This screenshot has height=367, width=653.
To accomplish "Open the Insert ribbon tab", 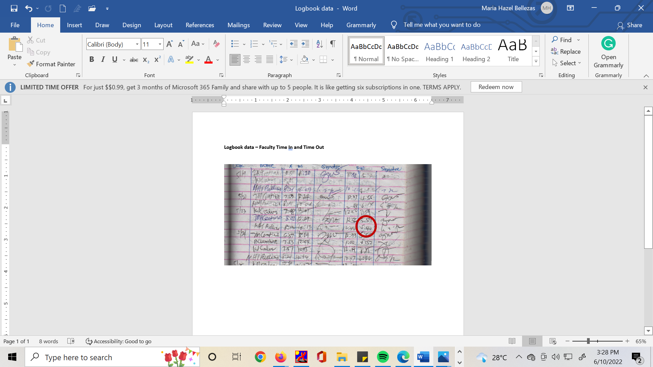I will pos(74,25).
